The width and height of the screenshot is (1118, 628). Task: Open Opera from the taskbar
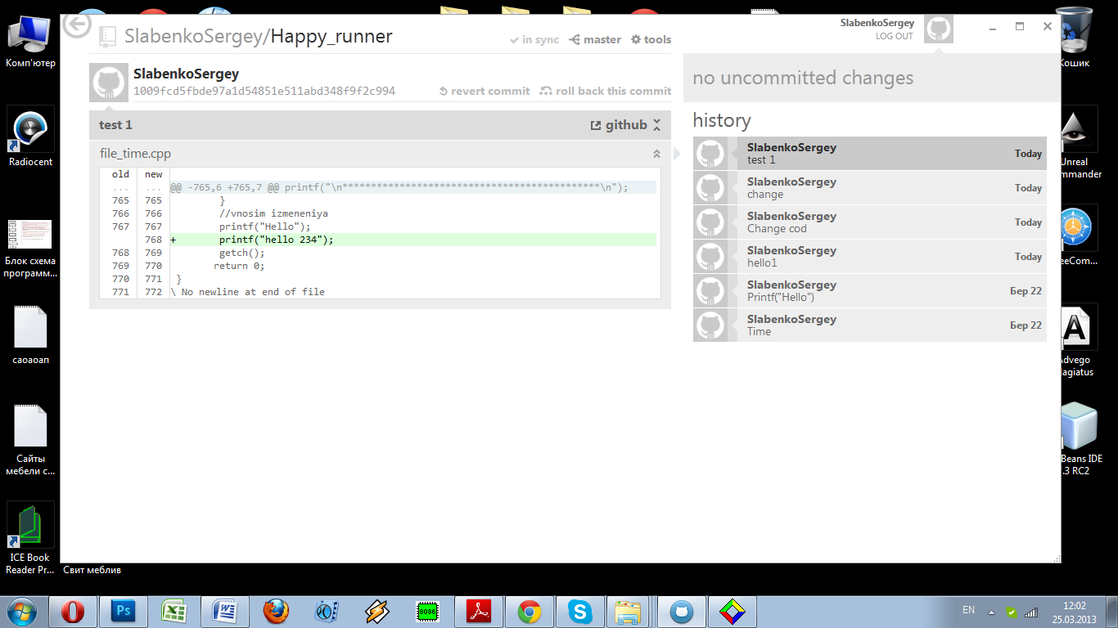pyautogui.click(x=73, y=612)
